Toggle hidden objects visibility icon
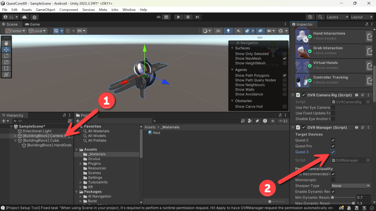Image resolution: width=376 pixels, height=211 pixels. coord(260,31)
